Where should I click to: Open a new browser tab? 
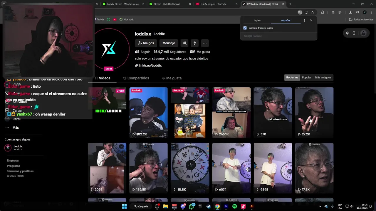290,4
